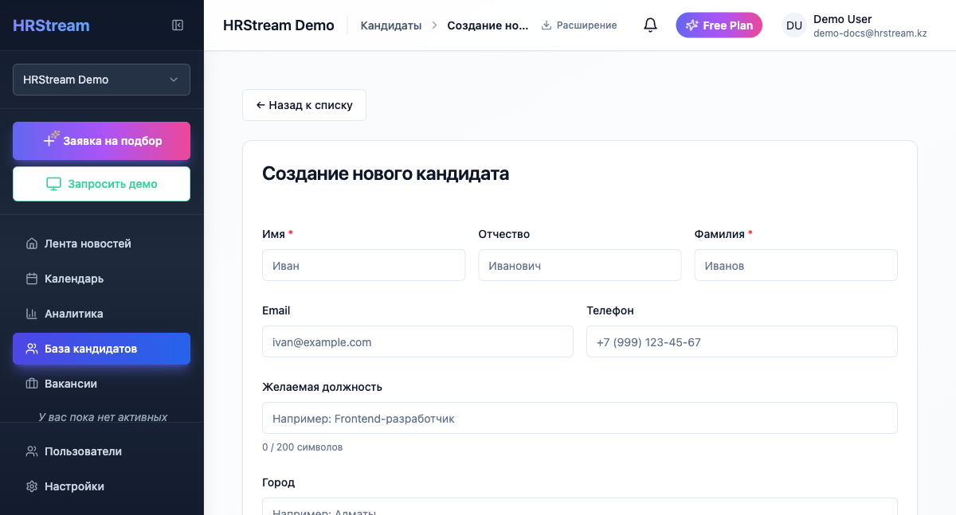
Task: Select the Пользователи icon in the sidebar
Action: [x=30, y=451]
